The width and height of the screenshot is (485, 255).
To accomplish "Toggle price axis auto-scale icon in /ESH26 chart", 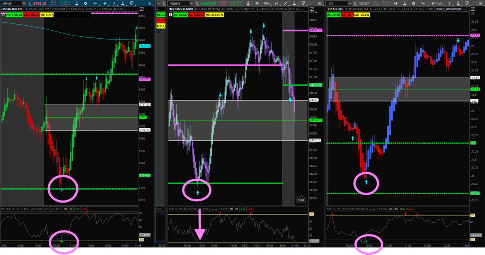I will point(141,9).
